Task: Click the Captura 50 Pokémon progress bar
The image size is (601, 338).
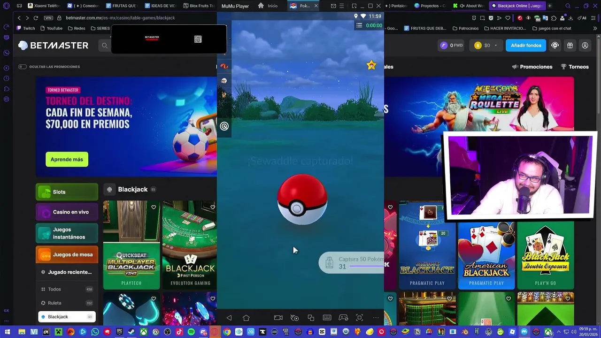Action: (x=352, y=262)
